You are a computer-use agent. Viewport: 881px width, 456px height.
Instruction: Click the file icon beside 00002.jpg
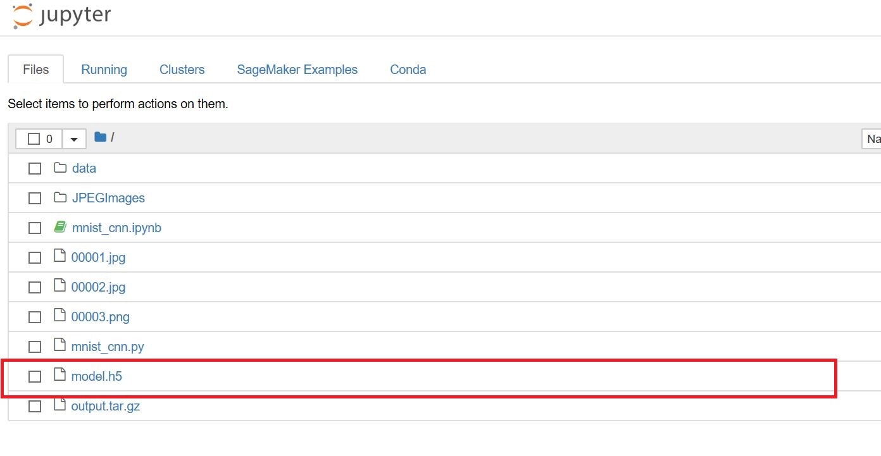(x=60, y=286)
